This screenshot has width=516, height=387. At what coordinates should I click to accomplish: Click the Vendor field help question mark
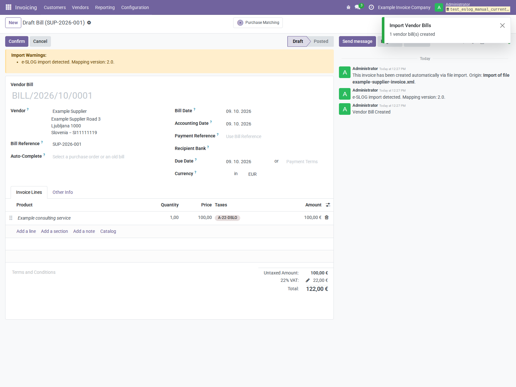click(x=28, y=109)
